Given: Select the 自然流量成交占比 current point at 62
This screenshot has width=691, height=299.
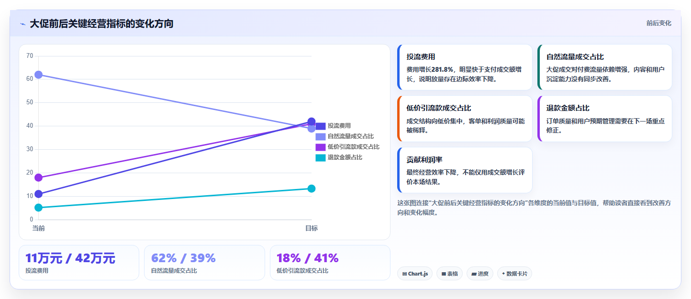Looking at the screenshot, I should 38,75.
